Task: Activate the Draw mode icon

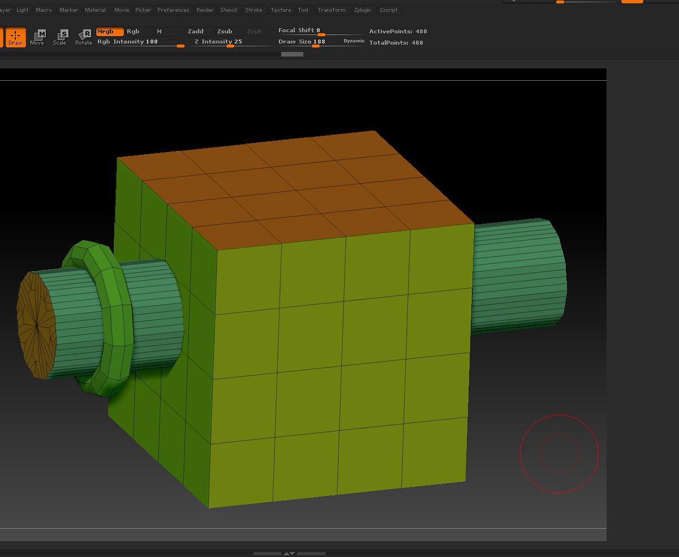Action: [x=15, y=37]
